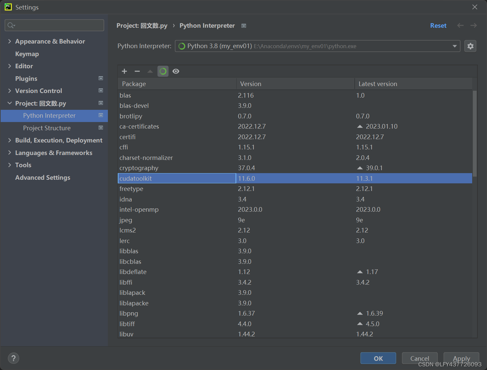Click the project-level icon next to Project Structure
This screenshot has height=370, width=487.
(x=101, y=128)
